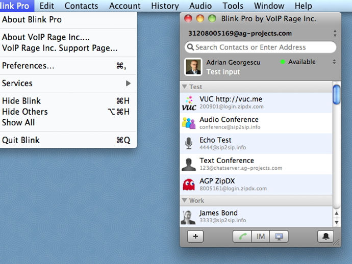352x264 pixels.
Task: Open VoIP Rage Inc. Support Page
Action: [68, 48]
